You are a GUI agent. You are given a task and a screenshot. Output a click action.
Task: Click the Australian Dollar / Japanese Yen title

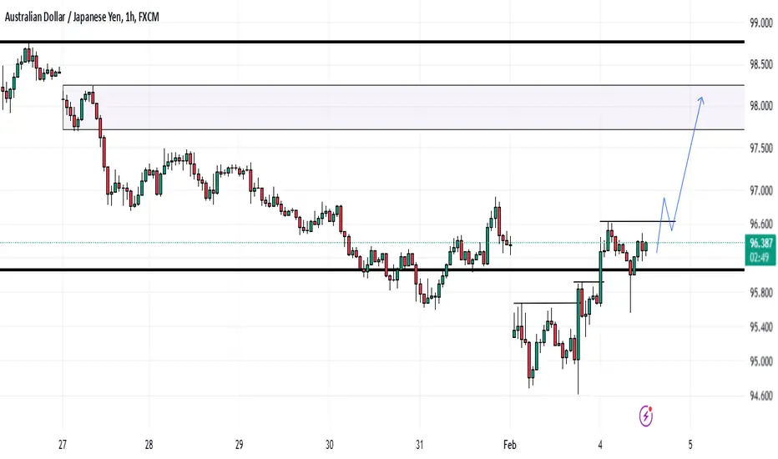coord(63,17)
